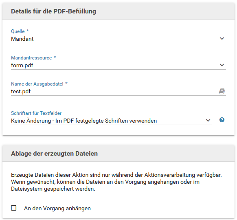Click the required asterisk next to Quelle
The height and width of the screenshot is (220, 237).
coord(28,31)
